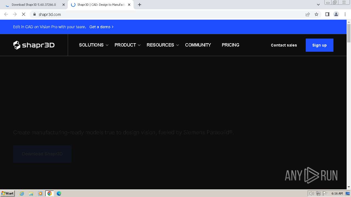Open the Chrome side panel

click(327, 14)
